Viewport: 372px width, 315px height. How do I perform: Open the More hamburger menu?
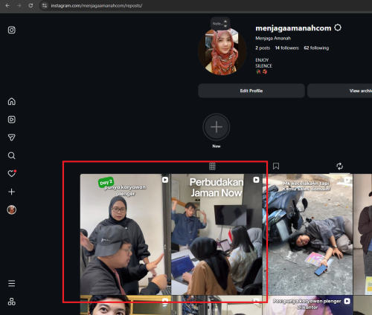(12, 283)
